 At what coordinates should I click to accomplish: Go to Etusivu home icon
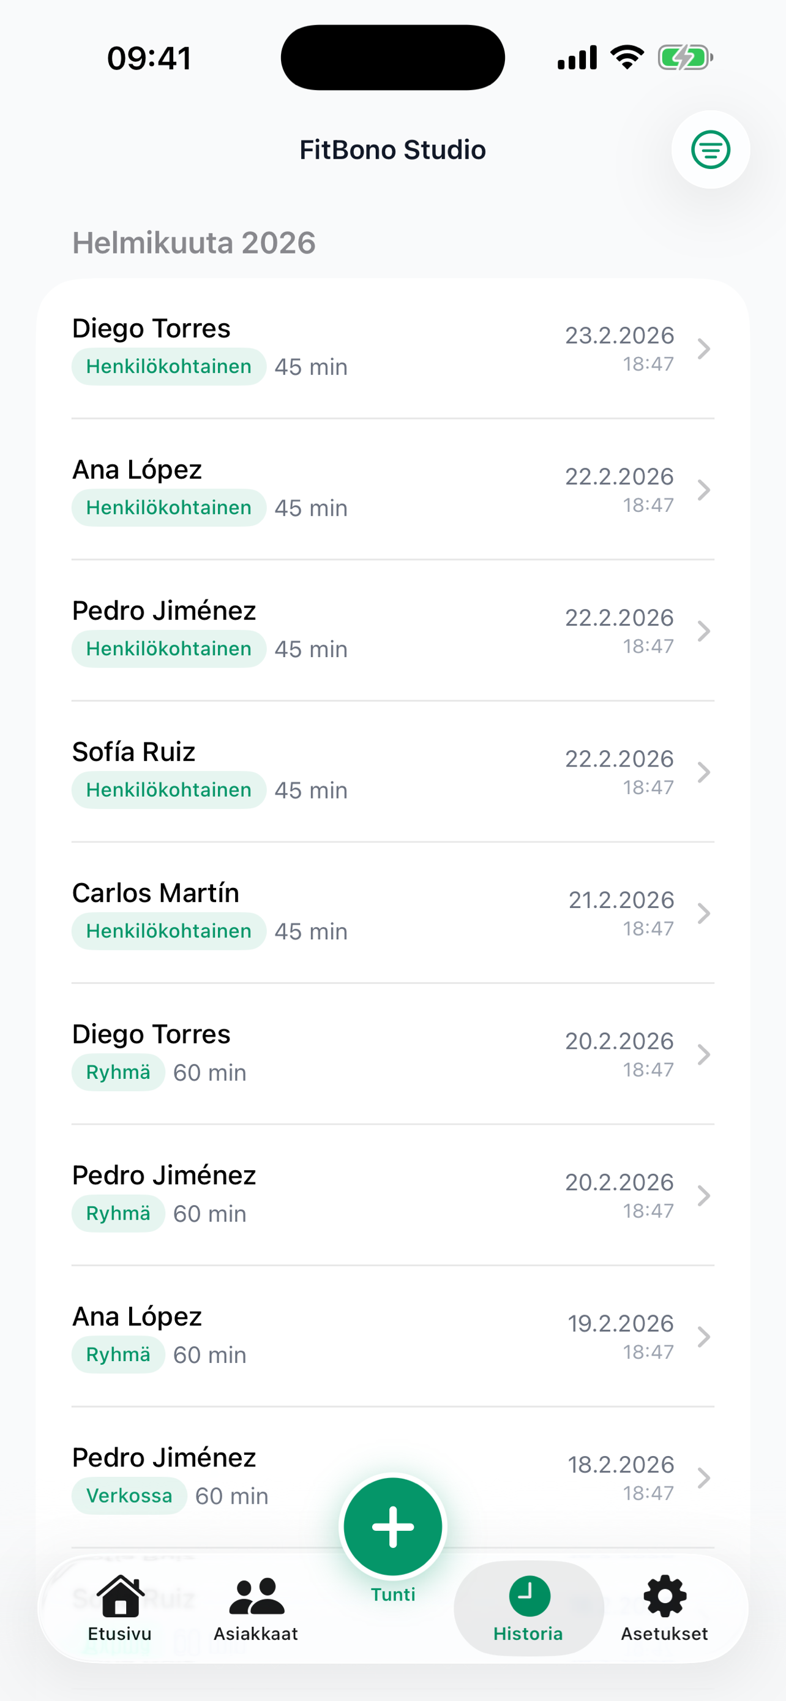(x=120, y=1596)
